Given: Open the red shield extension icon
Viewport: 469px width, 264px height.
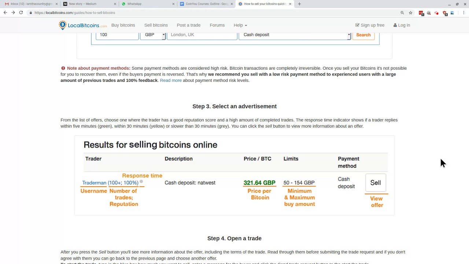Looking at the screenshot, I should click(444, 13).
